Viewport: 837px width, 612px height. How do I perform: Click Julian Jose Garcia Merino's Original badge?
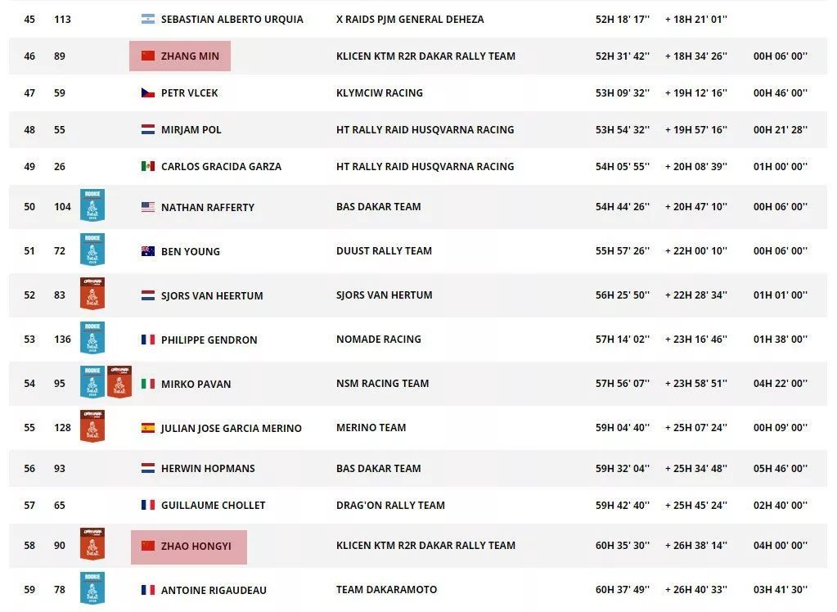[x=92, y=426]
